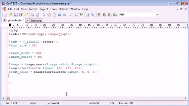The width and height of the screenshot is (189, 106).
Task: Run user command 1 icon
Action: pyautogui.click(x=99, y=15)
